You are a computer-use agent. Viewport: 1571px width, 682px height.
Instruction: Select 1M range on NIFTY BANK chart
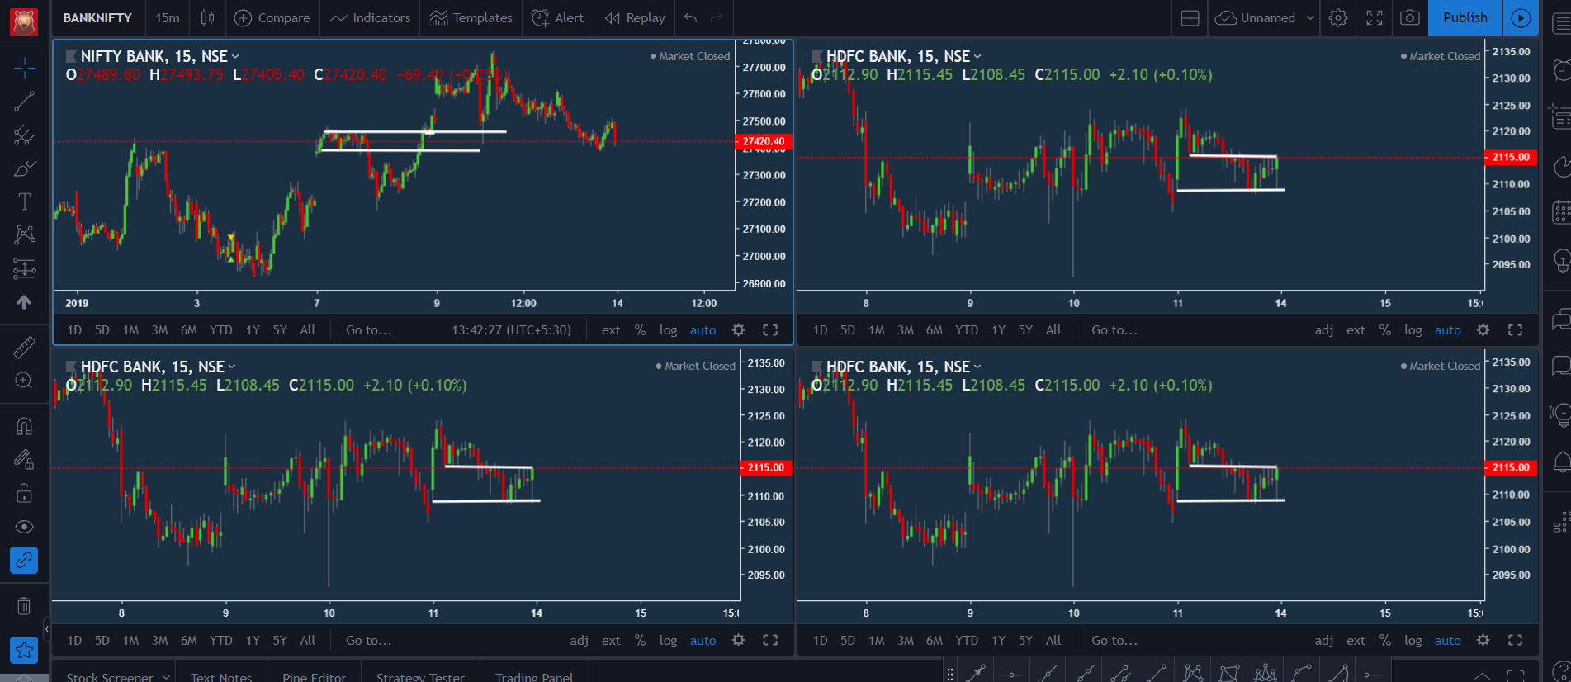pyautogui.click(x=130, y=330)
